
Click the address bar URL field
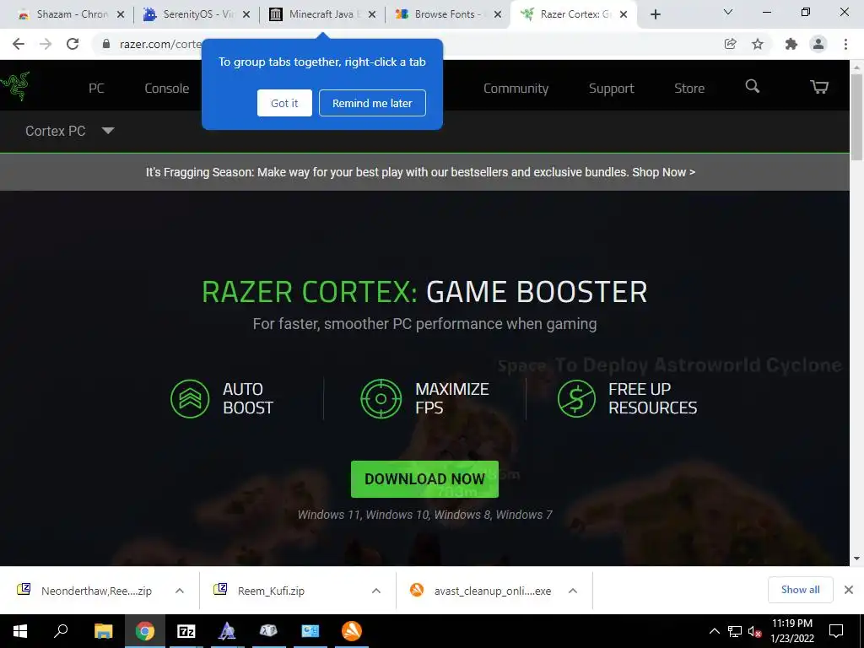click(x=159, y=44)
